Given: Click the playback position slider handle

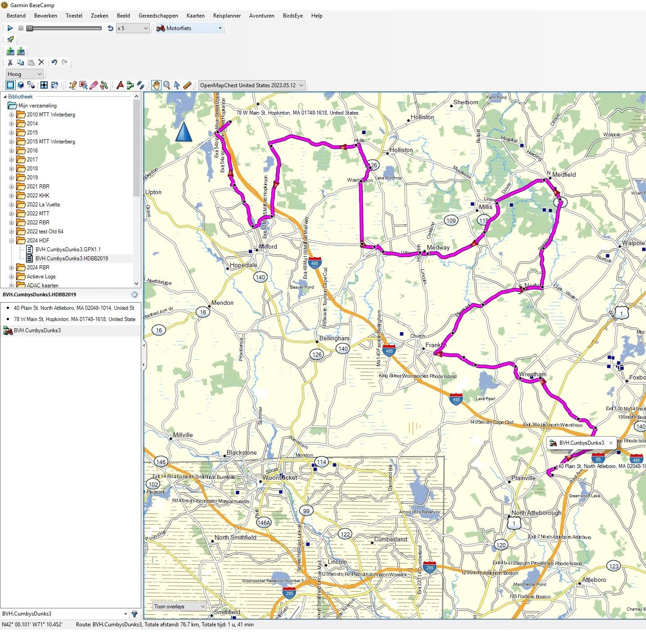Looking at the screenshot, I should tap(30, 28).
